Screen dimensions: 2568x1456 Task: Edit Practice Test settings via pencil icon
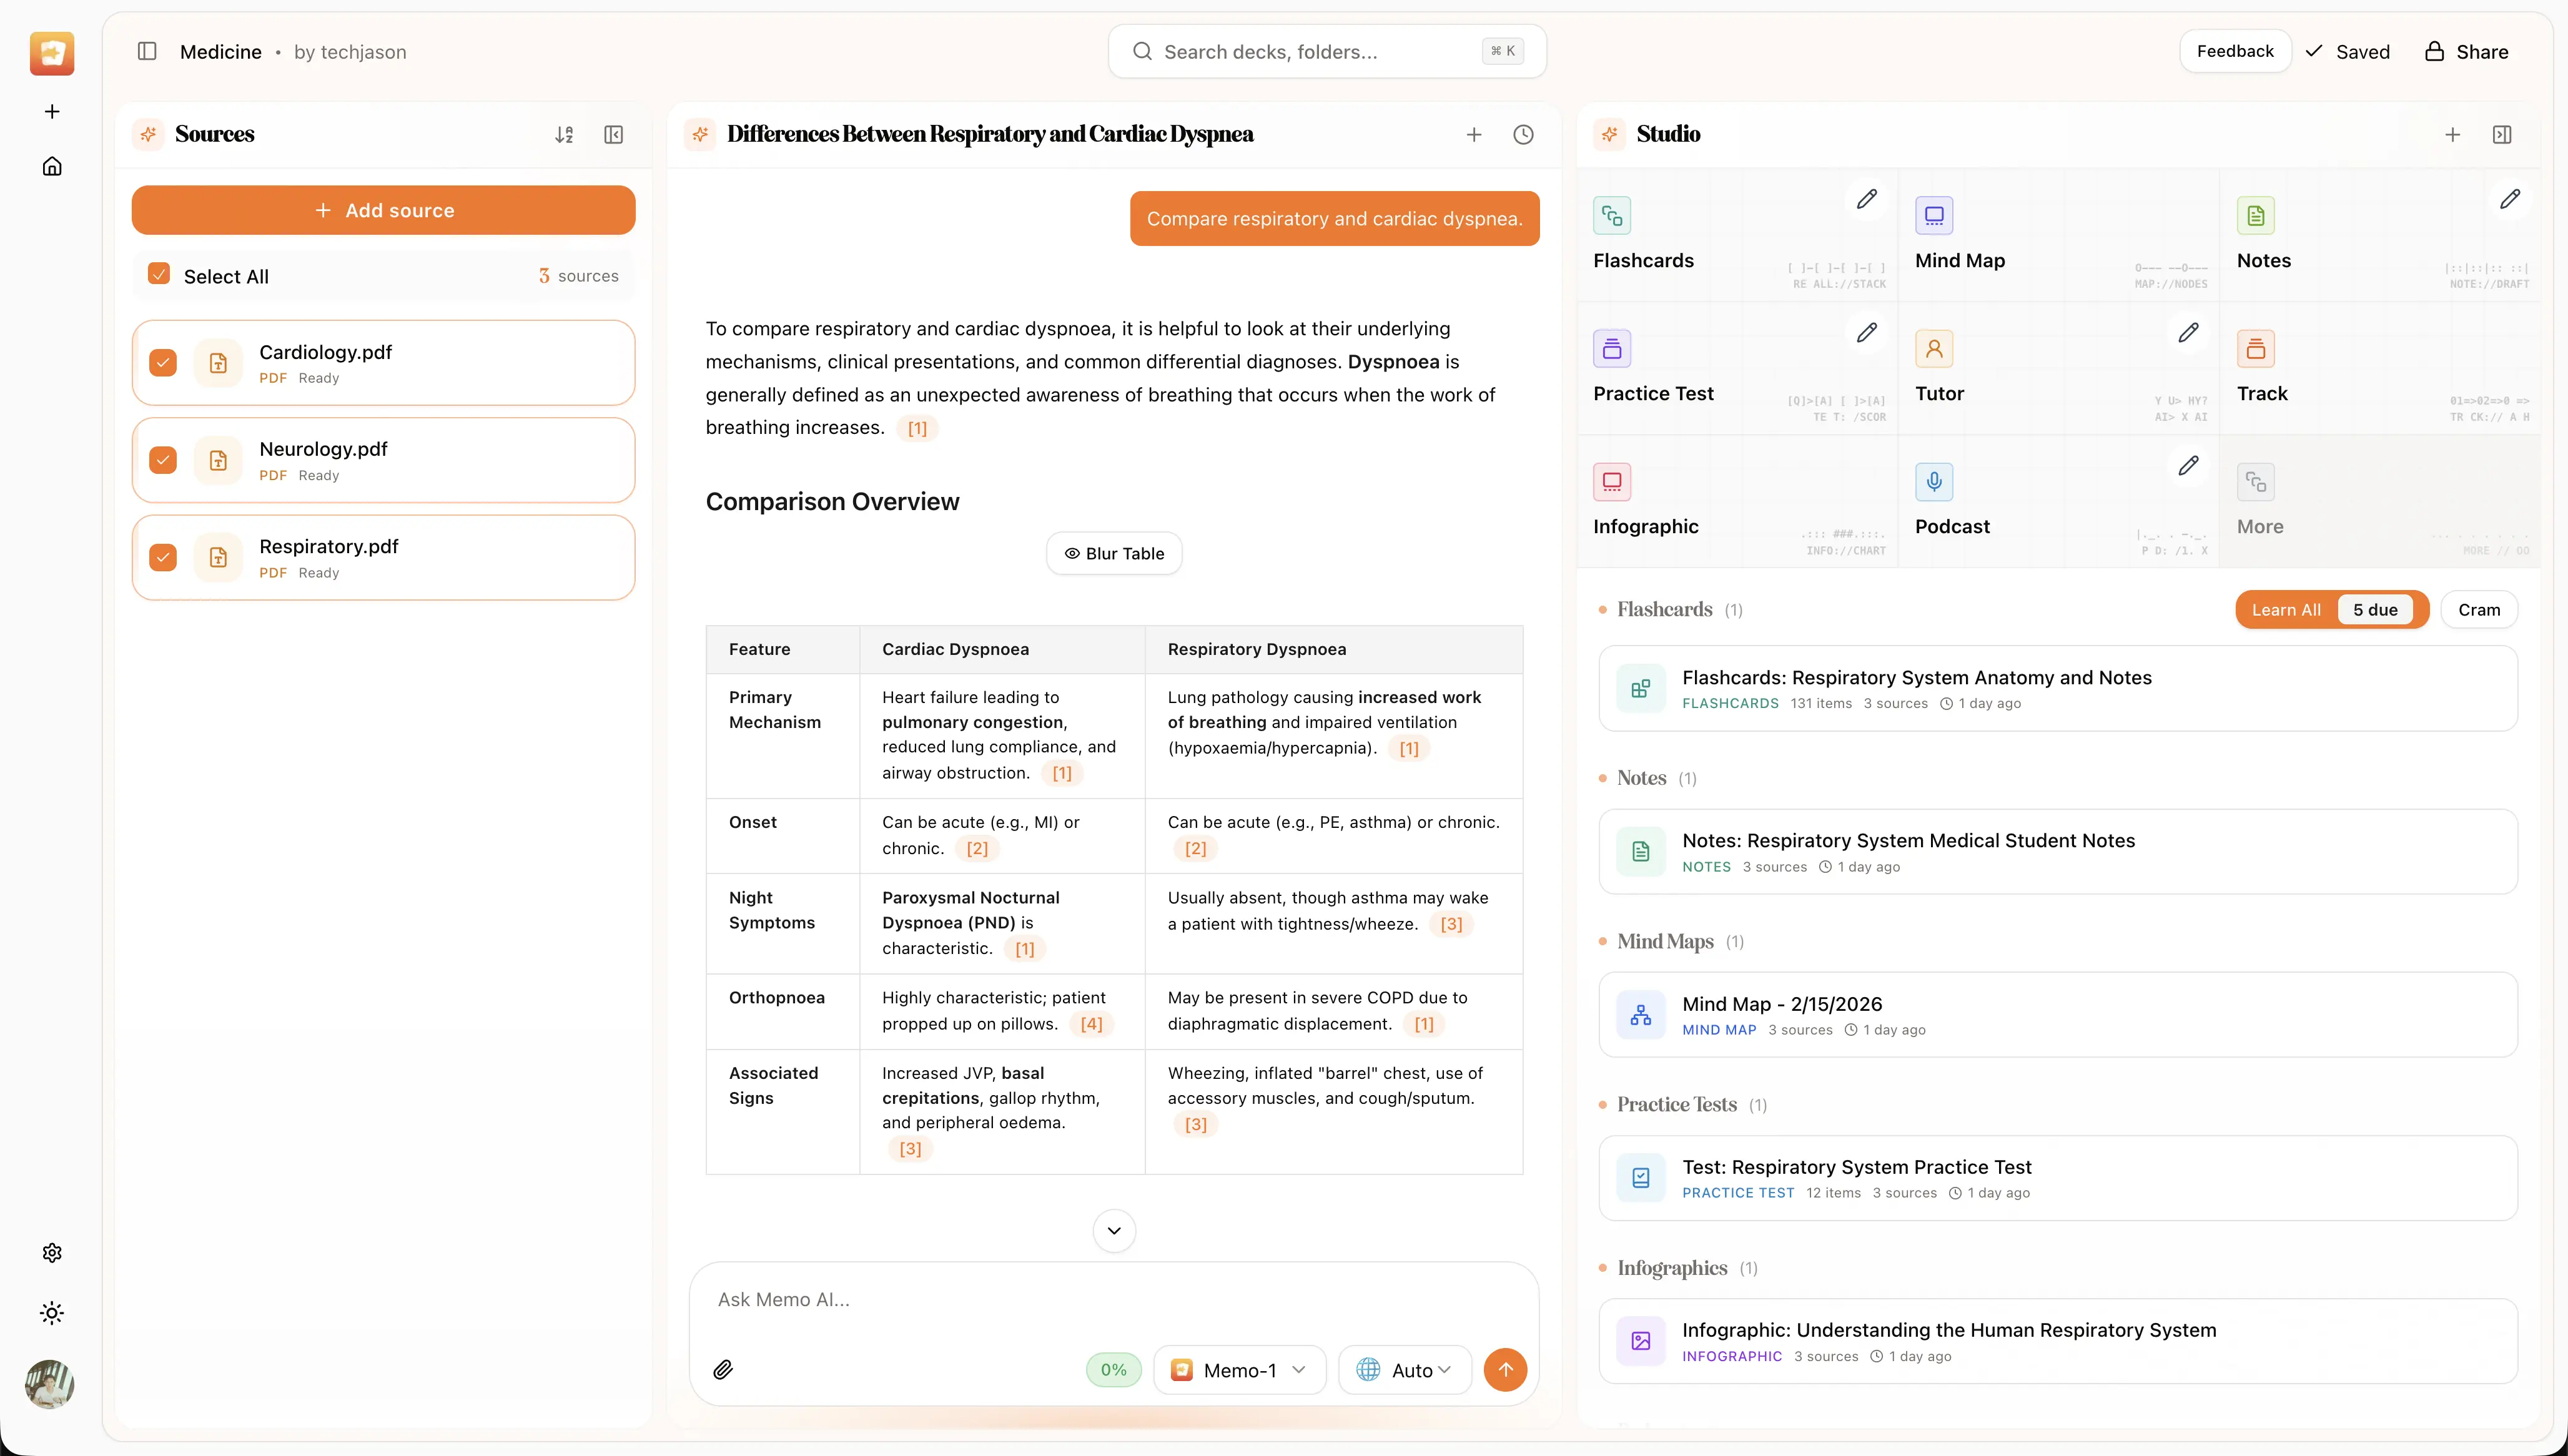[1866, 332]
